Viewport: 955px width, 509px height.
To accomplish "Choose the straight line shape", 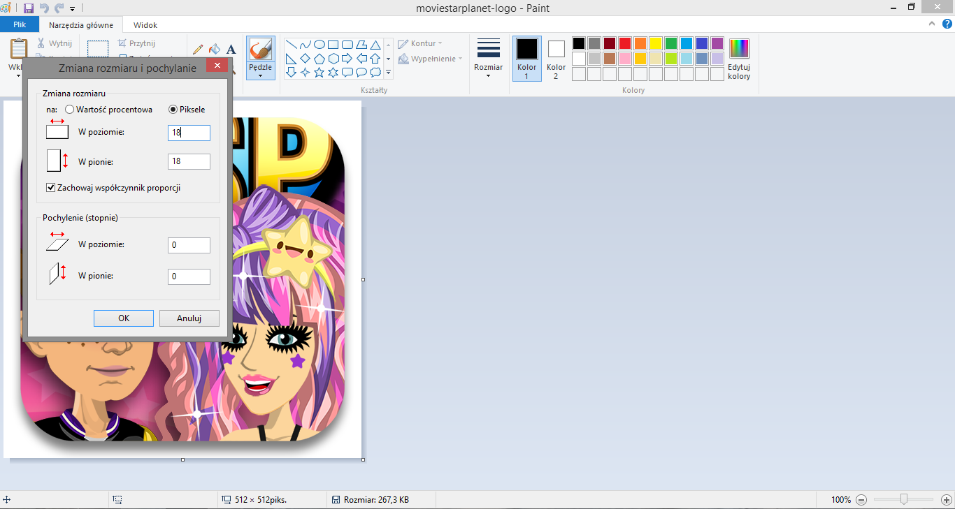I will tap(291, 44).
